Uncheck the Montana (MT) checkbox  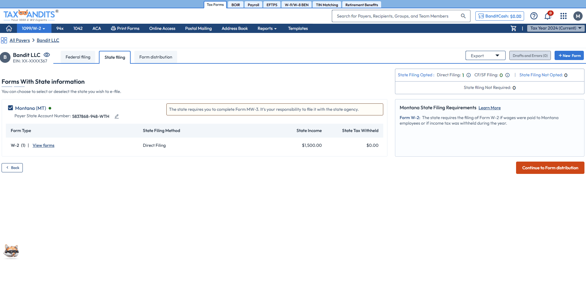(10, 108)
